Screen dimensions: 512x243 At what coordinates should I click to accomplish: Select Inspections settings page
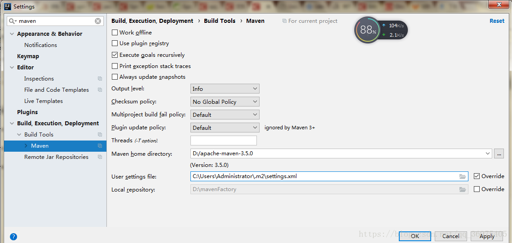(39, 79)
